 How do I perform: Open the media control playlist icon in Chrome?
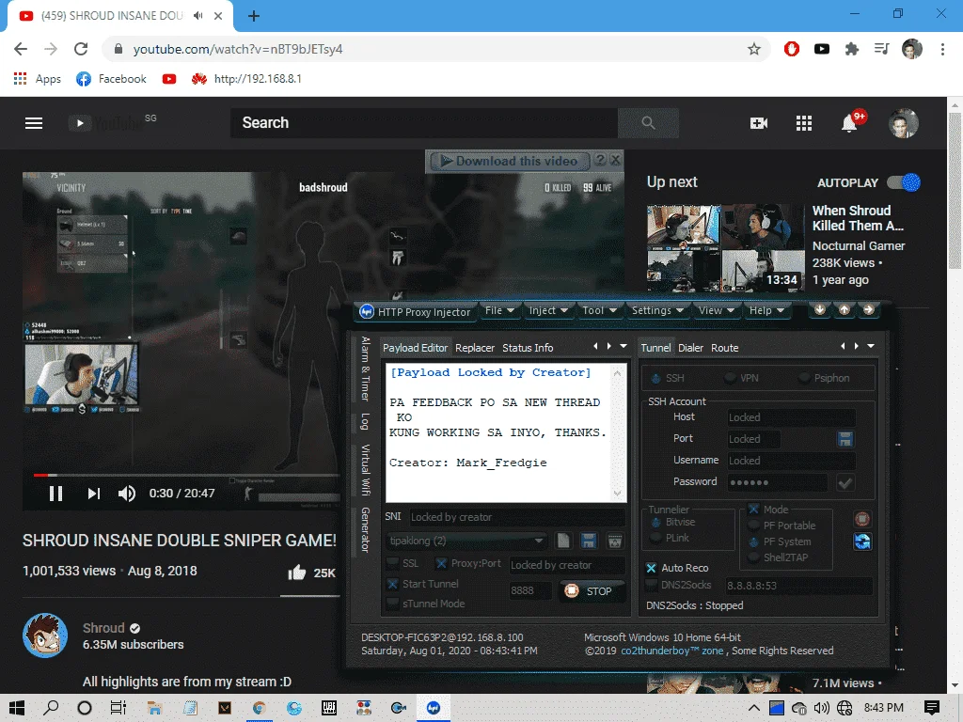click(x=882, y=49)
